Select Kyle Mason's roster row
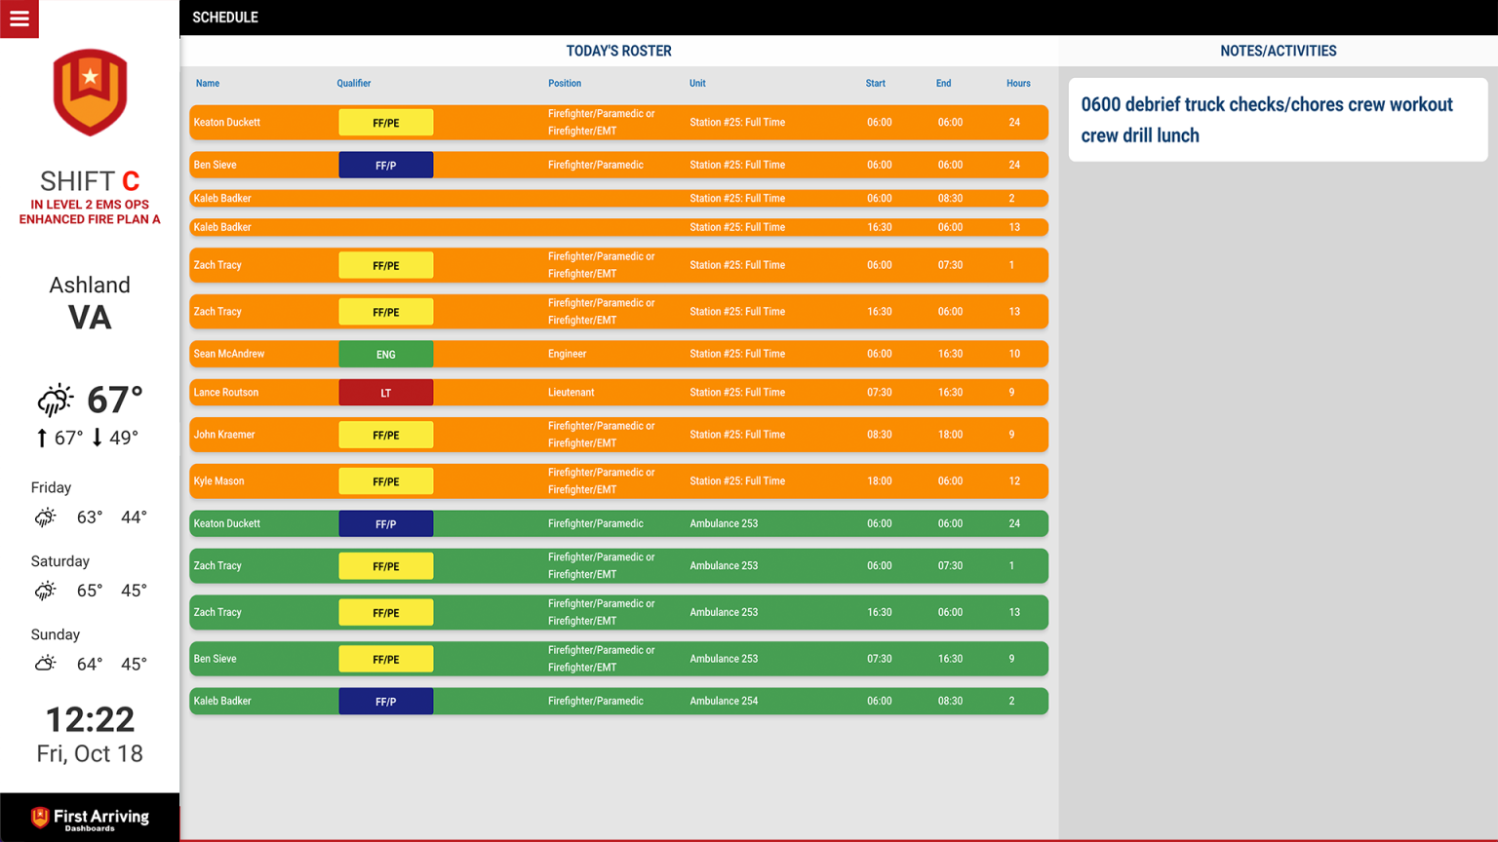This screenshot has height=842, width=1498. pyautogui.click(x=618, y=480)
